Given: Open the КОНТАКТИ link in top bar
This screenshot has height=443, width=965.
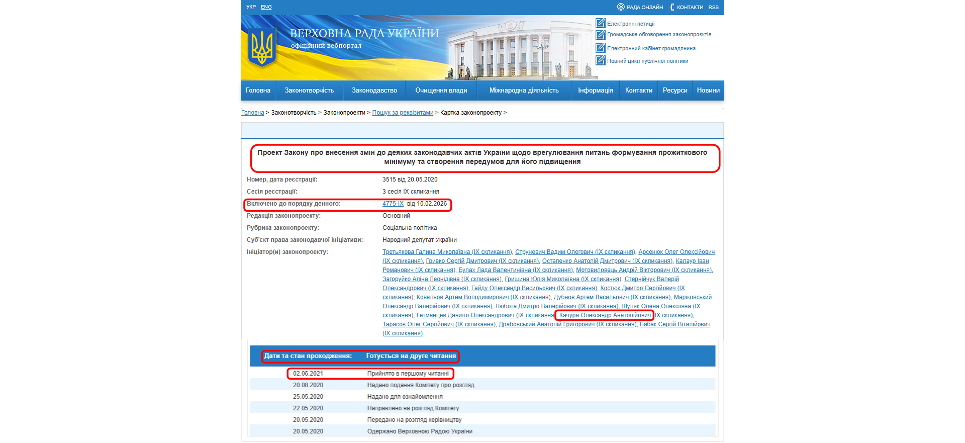Looking at the screenshot, I should (690, 7).
